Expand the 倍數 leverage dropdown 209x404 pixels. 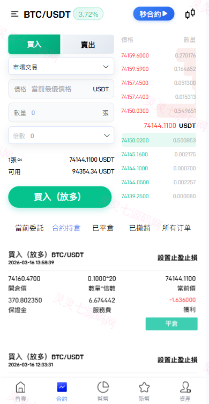click(61, 135)
